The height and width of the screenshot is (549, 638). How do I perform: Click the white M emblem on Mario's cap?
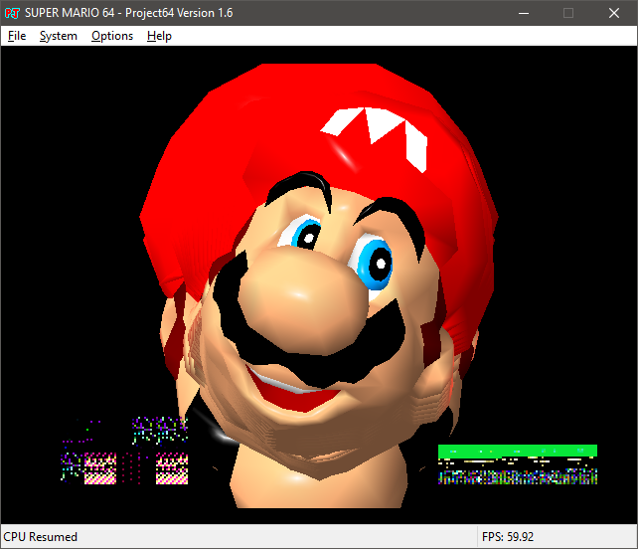[375, 138]
